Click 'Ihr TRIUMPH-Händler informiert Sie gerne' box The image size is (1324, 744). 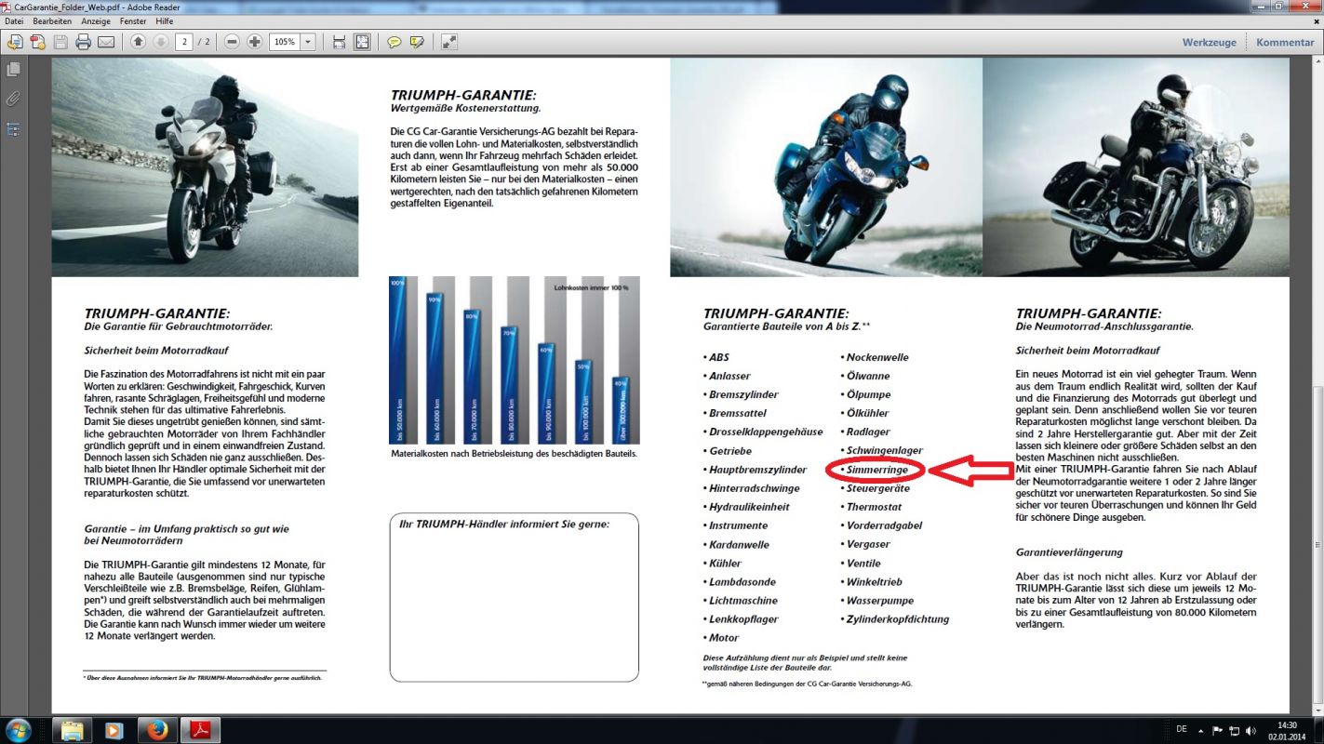pos(514,597)
